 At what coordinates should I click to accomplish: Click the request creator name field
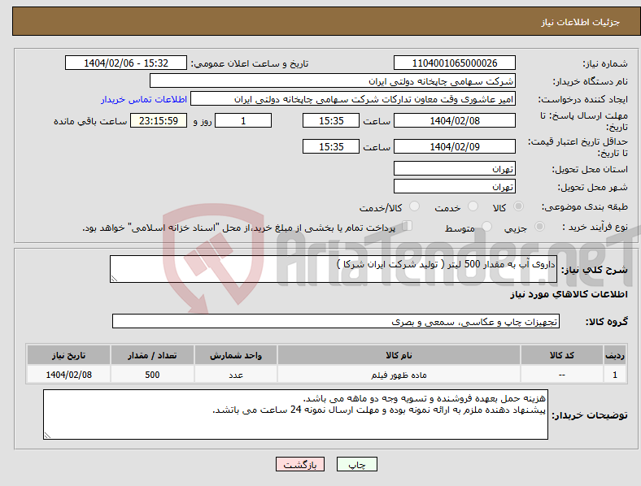coord(353,99)
